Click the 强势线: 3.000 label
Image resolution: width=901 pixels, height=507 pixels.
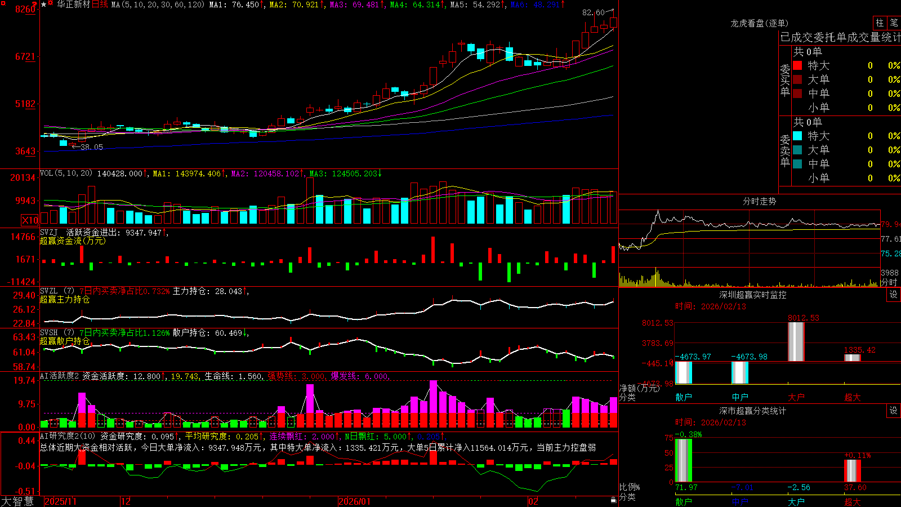[296, 376]
